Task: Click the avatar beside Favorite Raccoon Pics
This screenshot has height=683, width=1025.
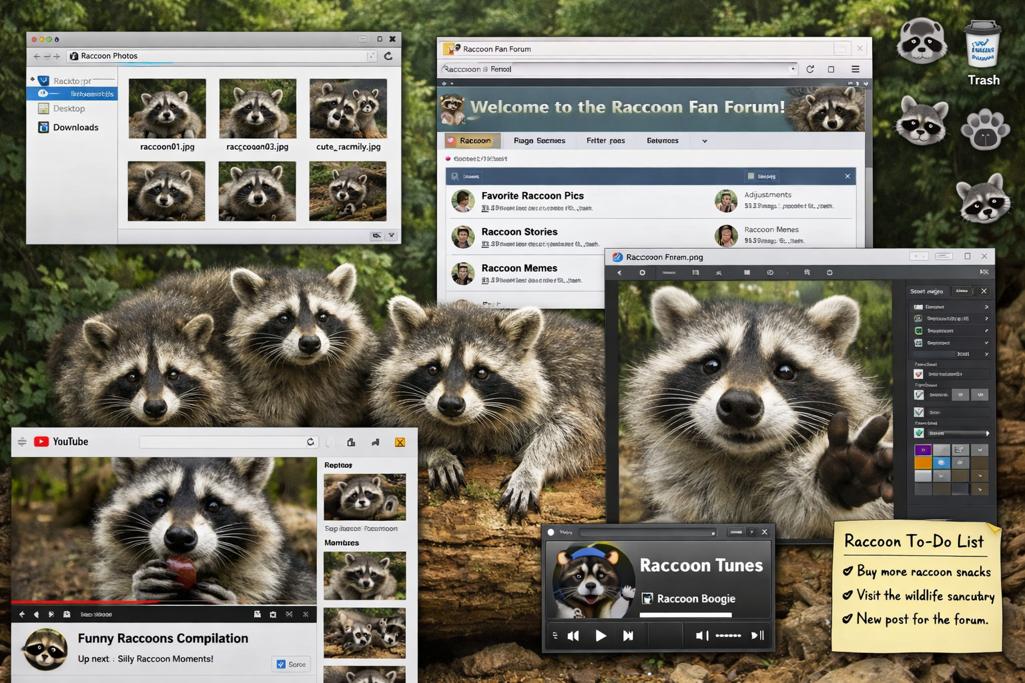Action: tap(463, 200)
